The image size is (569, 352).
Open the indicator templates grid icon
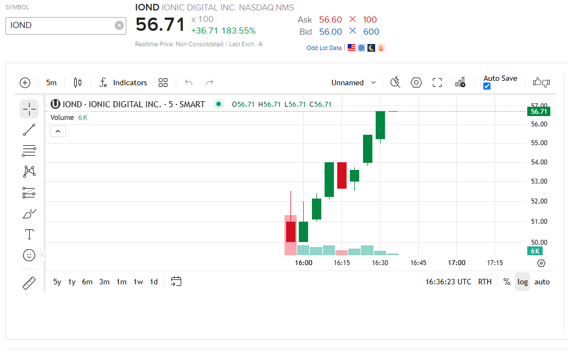163,83
